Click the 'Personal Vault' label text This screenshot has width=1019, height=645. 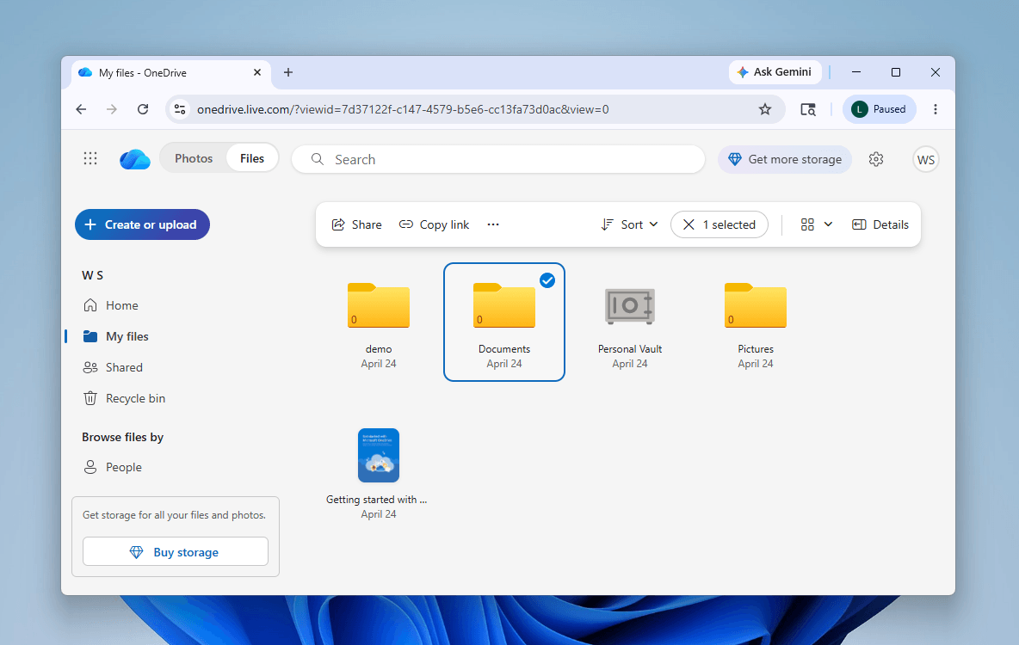tap(630, 349)
